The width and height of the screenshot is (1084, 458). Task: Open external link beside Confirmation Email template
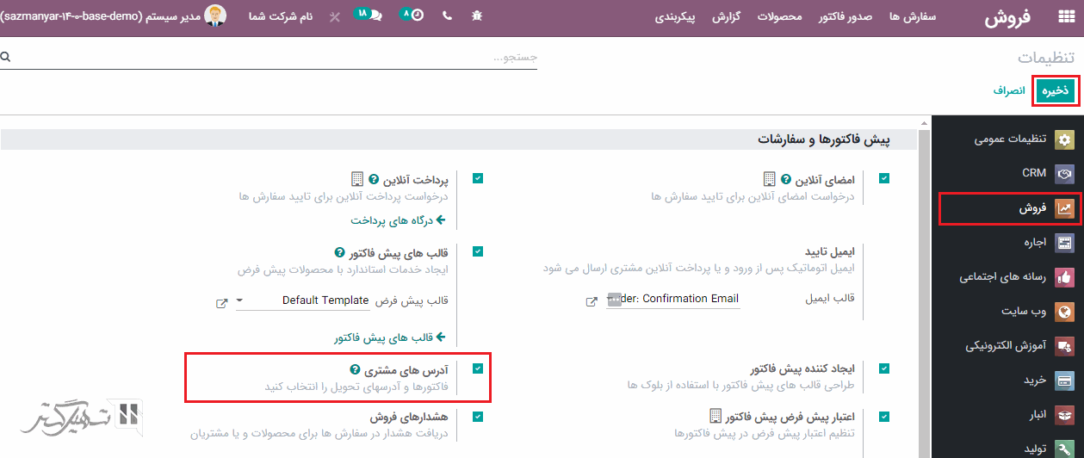tap(592, 302)
